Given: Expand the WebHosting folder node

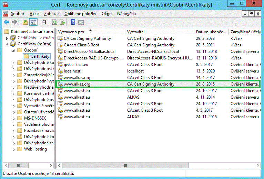Looking at the screenshot, I should point(13,149).
